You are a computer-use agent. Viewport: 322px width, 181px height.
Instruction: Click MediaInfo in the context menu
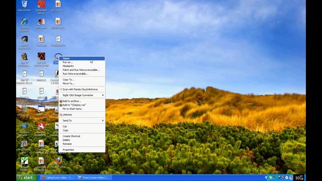(x=82, y=66)
